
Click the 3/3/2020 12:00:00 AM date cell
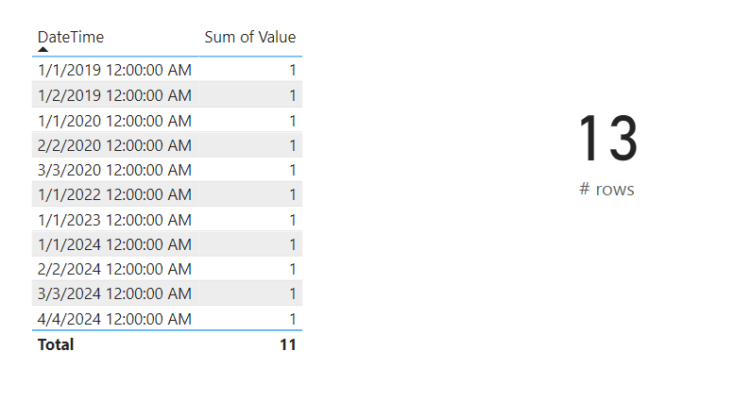[x=114, y=170]
